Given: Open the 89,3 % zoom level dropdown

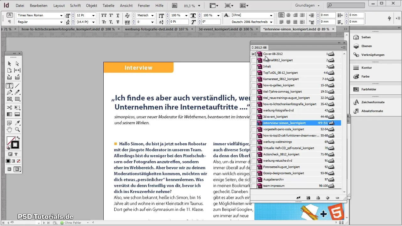Looking at the screenshot, I should (x=199, y=6).
